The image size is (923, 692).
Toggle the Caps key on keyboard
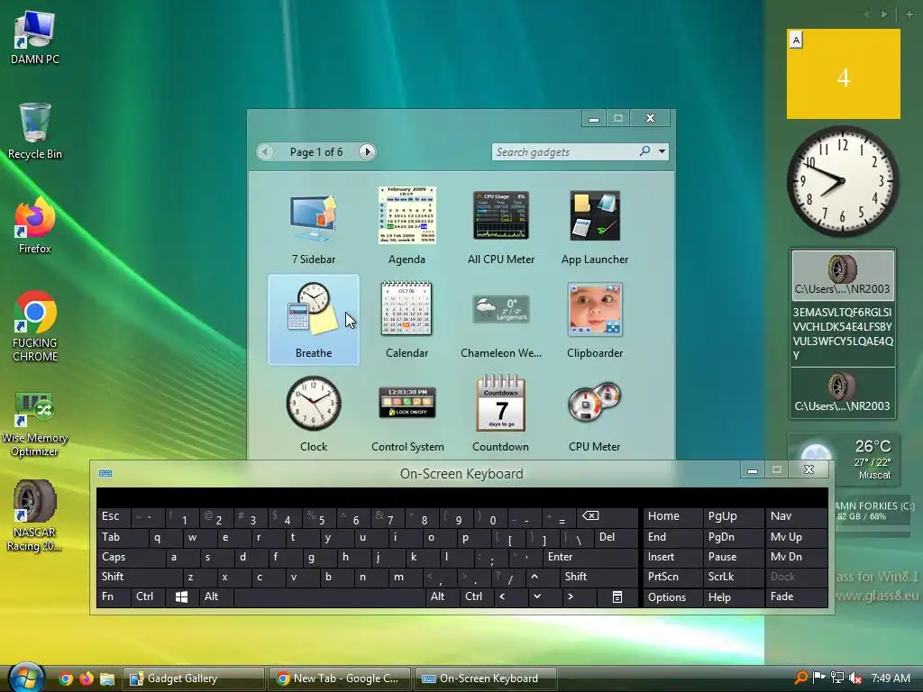tap(131, 557)
